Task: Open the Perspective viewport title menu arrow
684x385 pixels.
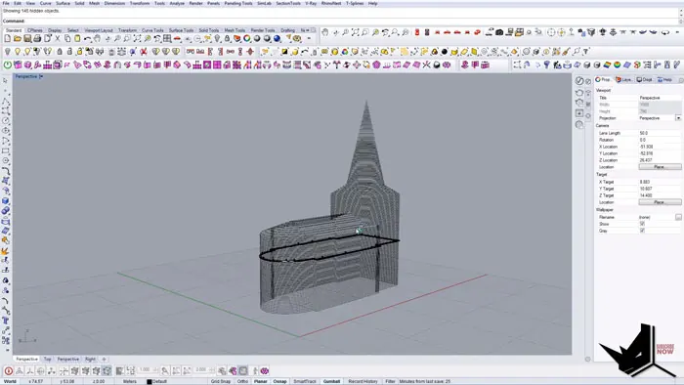Action: 41,76
